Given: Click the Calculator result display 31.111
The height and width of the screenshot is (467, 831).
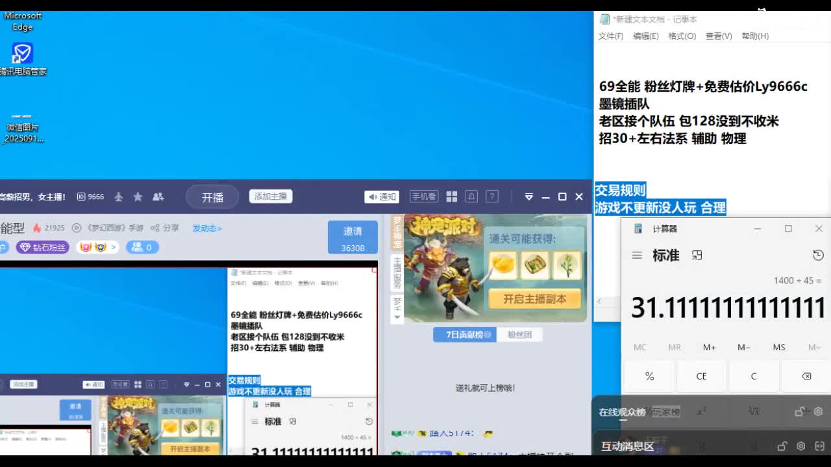Looking at the screenshot, I should [x=728, y=307].
